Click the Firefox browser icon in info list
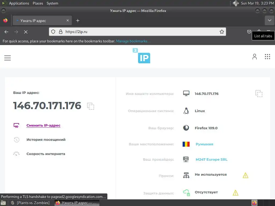 [x=186, y=128]
